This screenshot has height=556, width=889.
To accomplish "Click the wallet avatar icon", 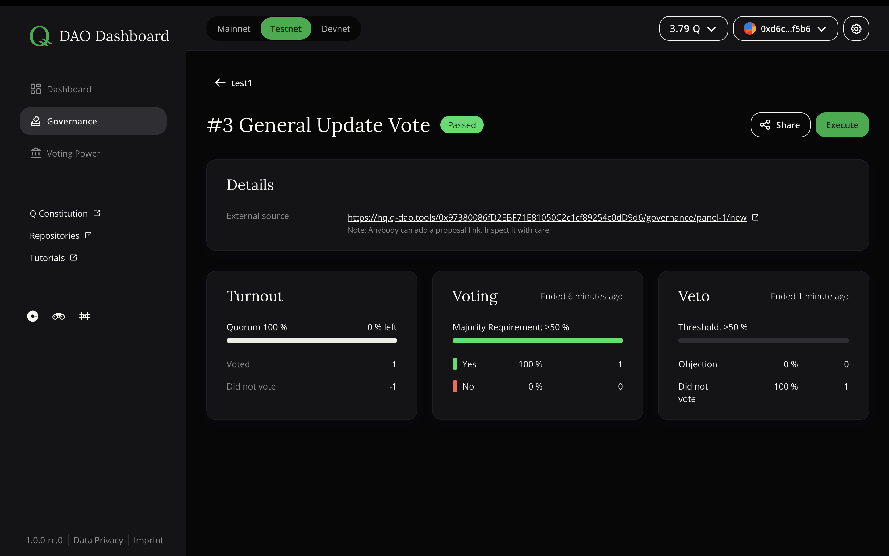I will click(749, 29).
